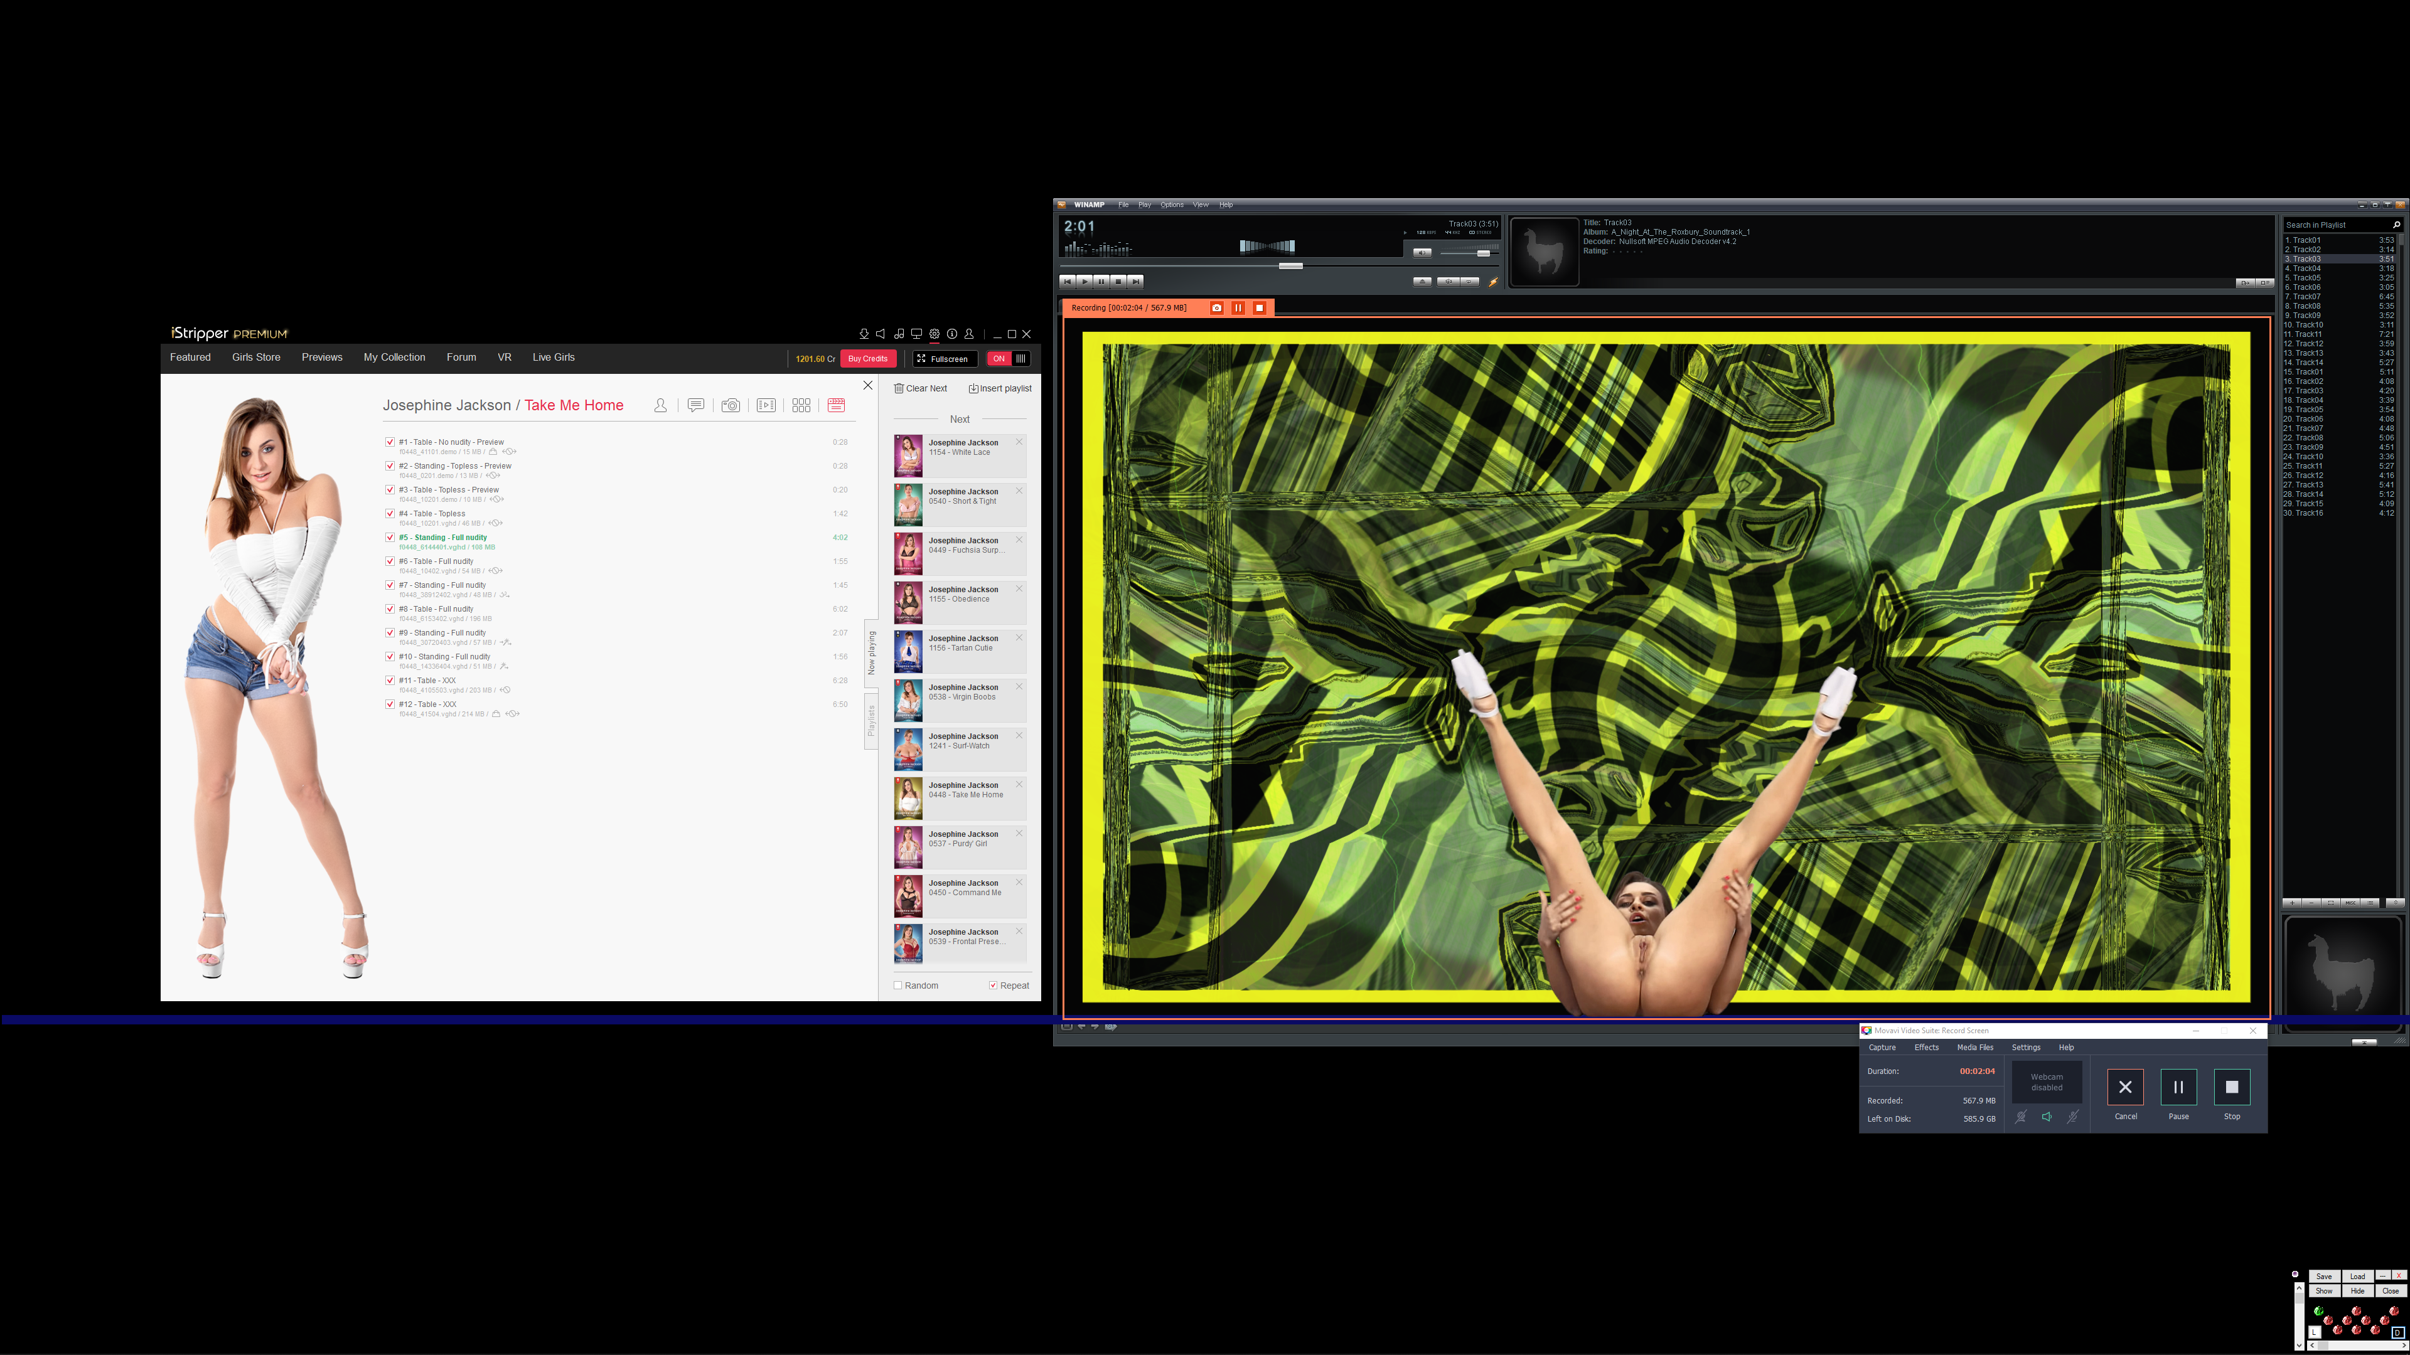Click Winamp's play button
2410x1355 pixels.
pos(1084,282)
